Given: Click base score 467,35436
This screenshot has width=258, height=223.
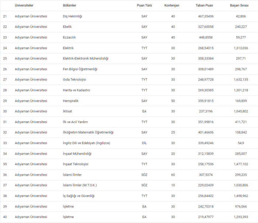Looking at the screenshot, I should (206, 16).
